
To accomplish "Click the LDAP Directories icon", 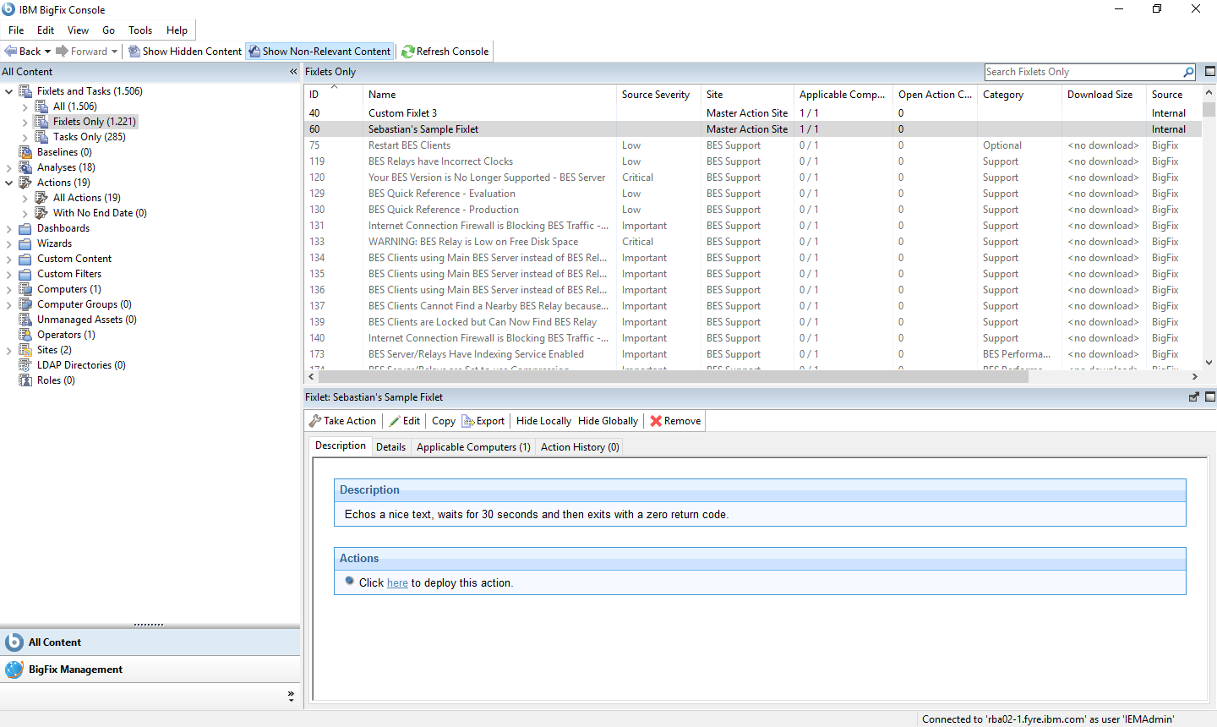I will pos(25,365).
